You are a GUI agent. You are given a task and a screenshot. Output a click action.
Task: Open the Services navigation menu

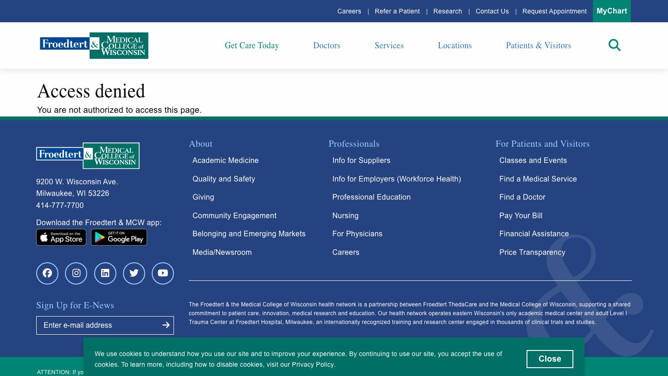tap(389, 45)
